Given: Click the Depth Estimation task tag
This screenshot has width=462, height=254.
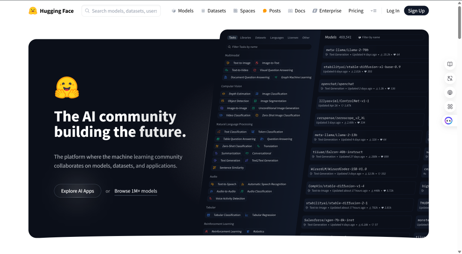Looking at the screenshot, I should 236,94.
